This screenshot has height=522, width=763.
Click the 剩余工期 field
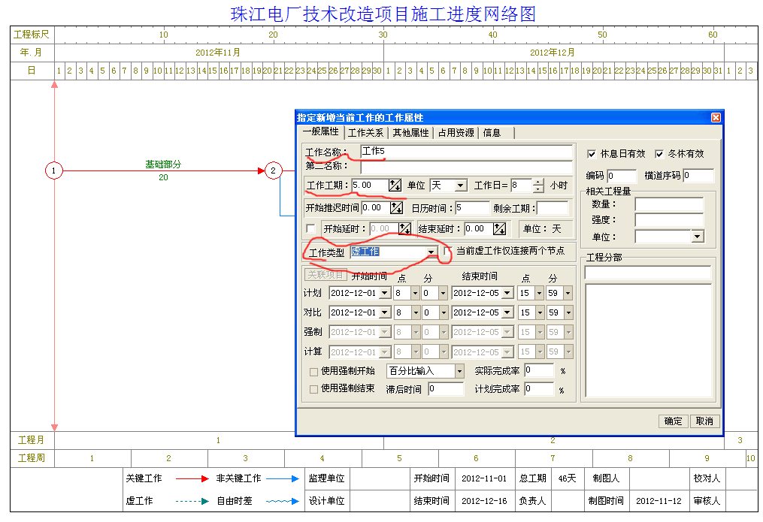pos(553,208)
